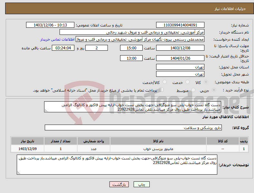This screenshot has width=254, height=193.
Task: Click the شرح کلی نیاز description textarea
Action: 133,107
